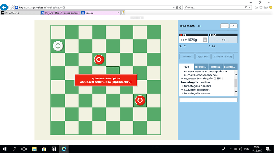Click the chat message input field

(x=208, y=100)
